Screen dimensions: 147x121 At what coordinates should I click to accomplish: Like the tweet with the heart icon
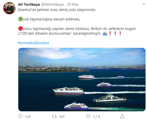(x=88, y=116)
